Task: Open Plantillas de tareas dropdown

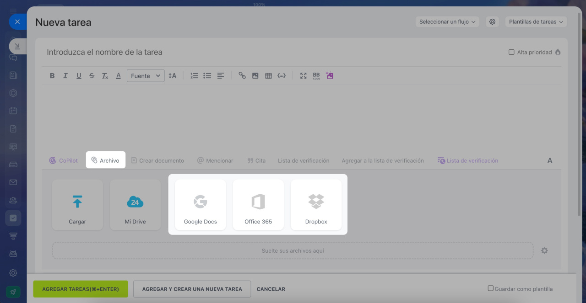Action: (x=536, y=21)
